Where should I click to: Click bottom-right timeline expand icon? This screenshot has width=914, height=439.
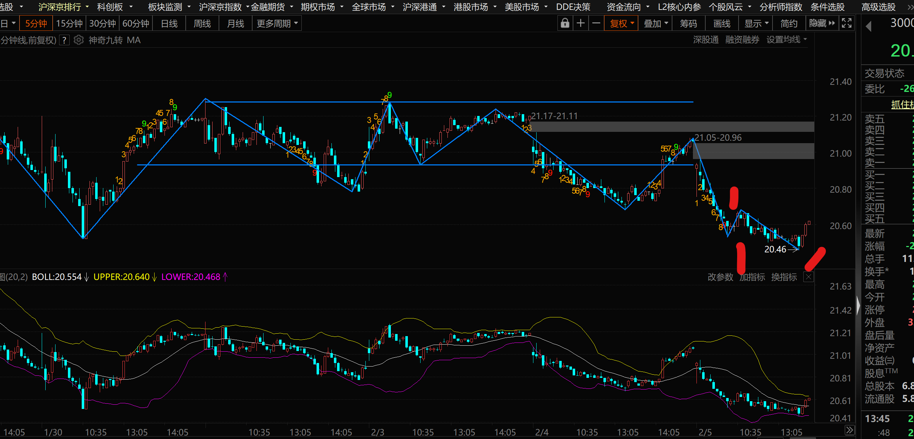coord(849,431)
